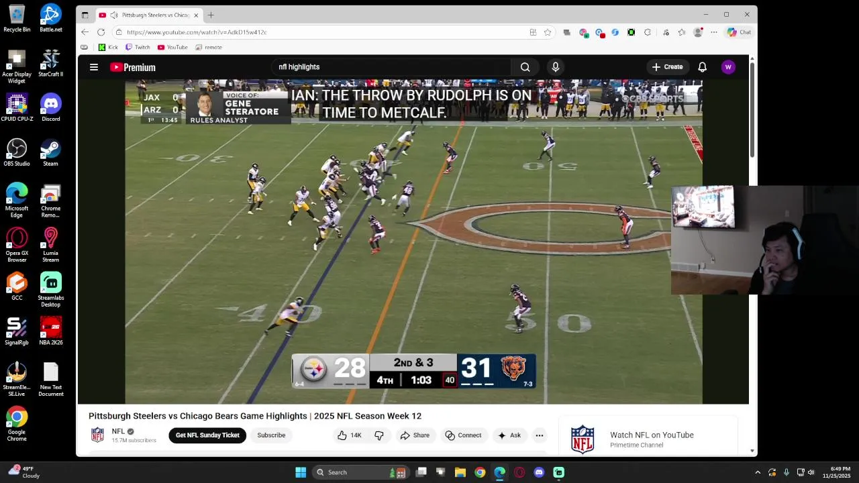Click the YouTube search field
Image resolution: width=859 pixels, height=483 pixels.
pyautogui.click(x=391, y=67)
